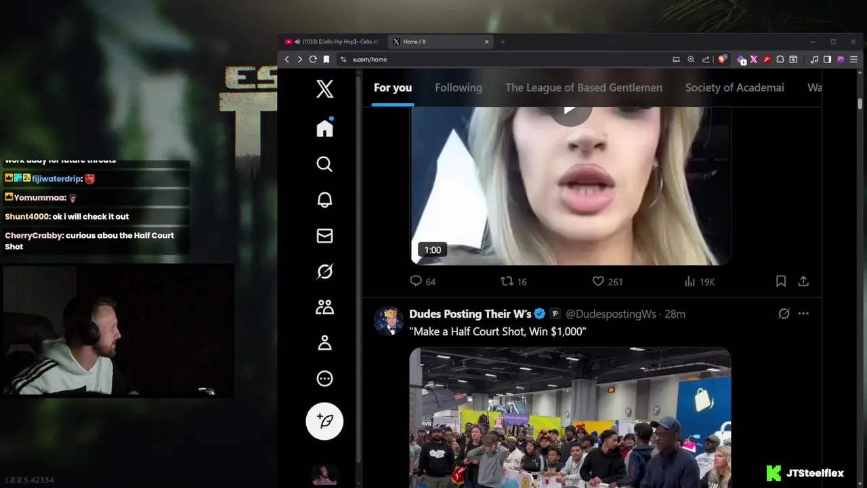Click Yomummaa username in chat
867x488 pixels.
(x=41, y=198)
